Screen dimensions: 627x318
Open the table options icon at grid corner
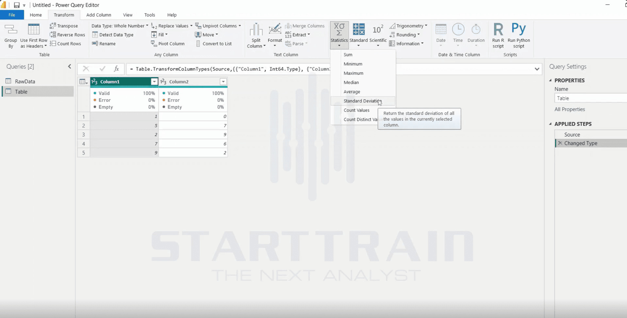(84, 82)
